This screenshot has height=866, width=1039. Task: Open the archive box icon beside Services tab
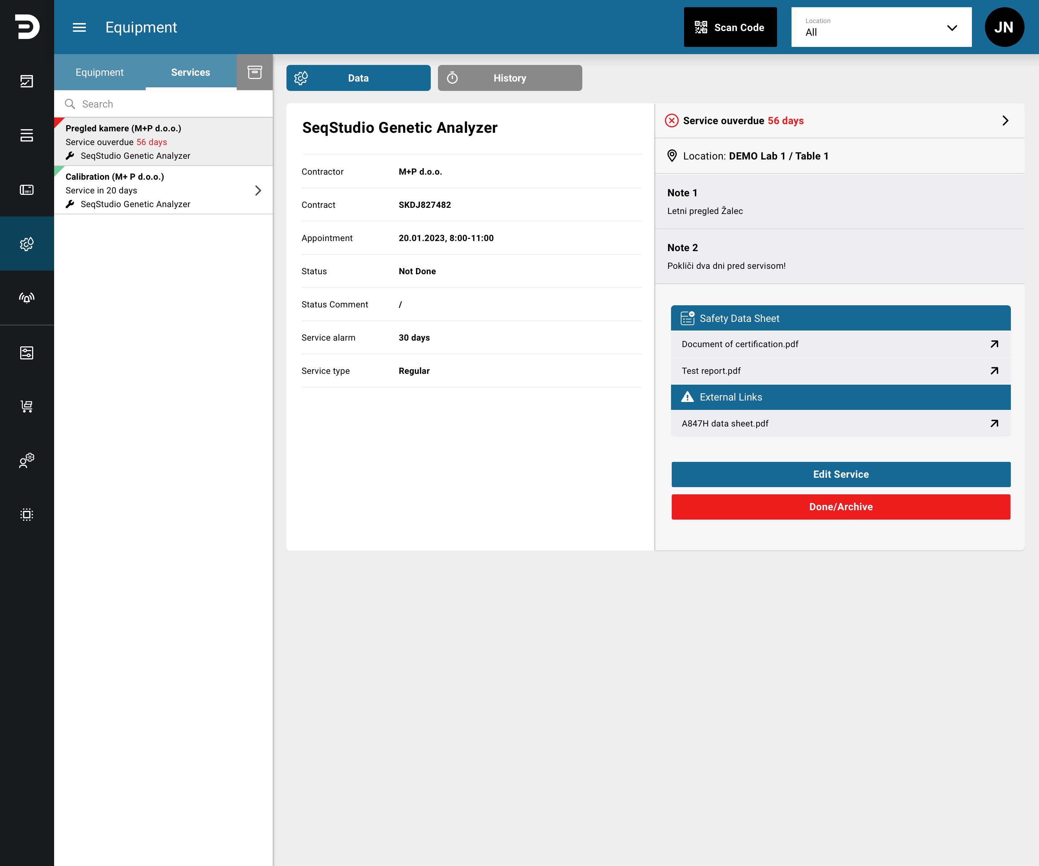click(255, 72)
